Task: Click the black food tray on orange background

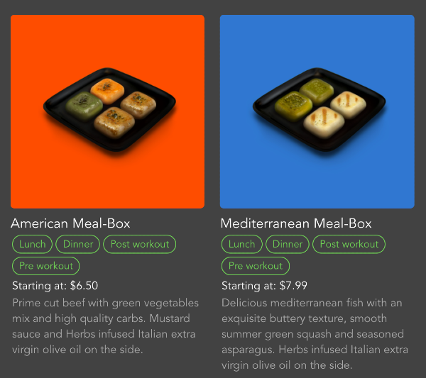Action: pyautogui.click(x=109, y=109)
